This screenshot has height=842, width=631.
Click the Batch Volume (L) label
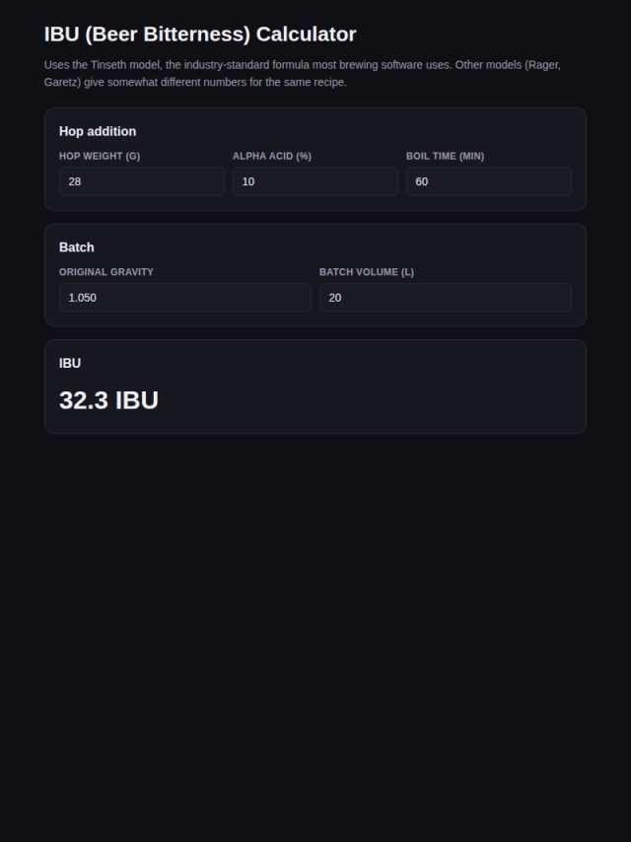(367, 272)
